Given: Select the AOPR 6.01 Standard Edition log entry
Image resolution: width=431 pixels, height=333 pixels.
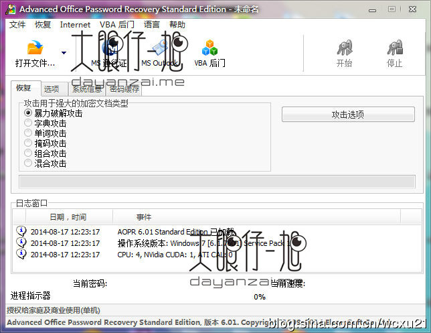Looking at the screenshot, I should click(218, 232).
